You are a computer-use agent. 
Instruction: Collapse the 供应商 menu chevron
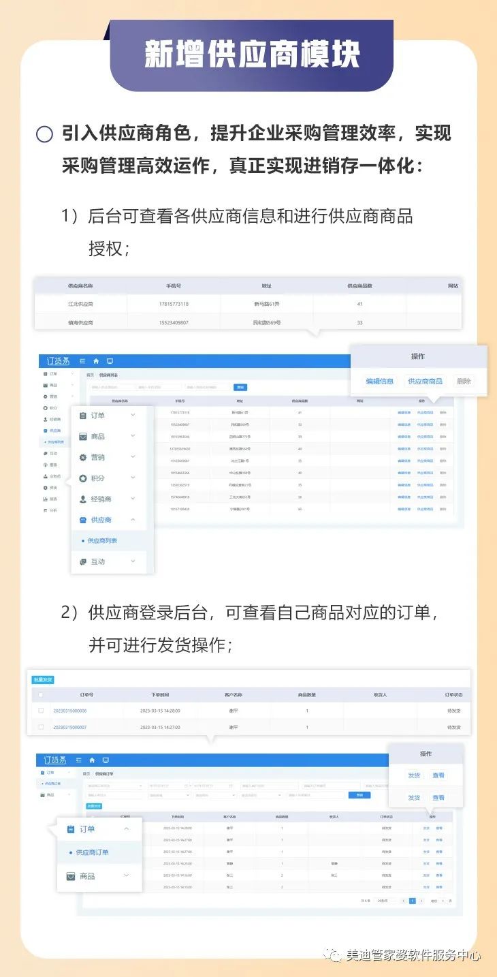[133, 520]
